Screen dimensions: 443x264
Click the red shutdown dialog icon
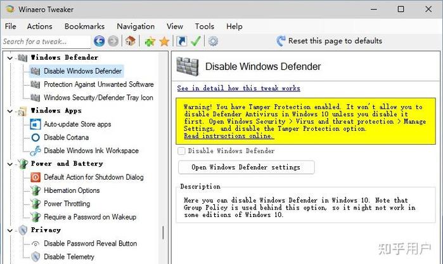point(35,178)
